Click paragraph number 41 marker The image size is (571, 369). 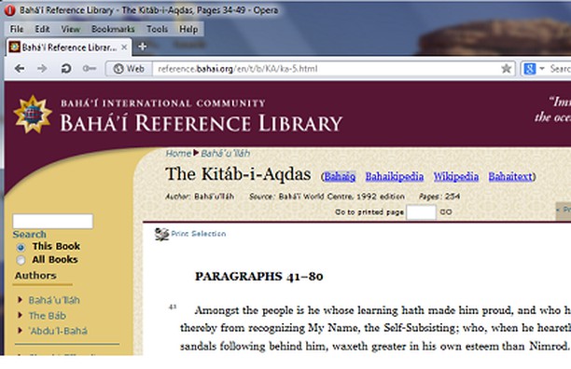click(173, 307)
